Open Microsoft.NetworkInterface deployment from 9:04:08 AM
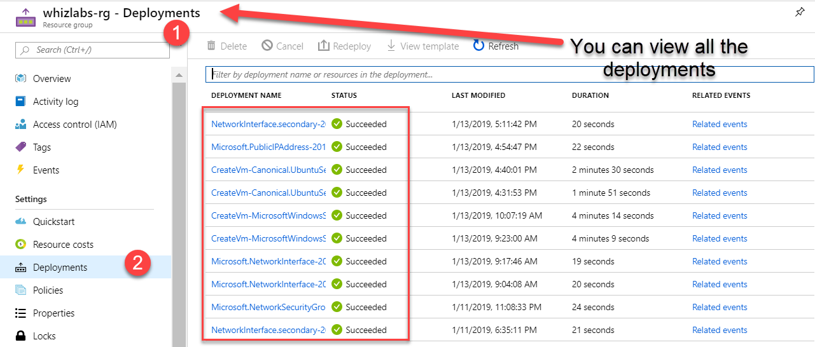This screenshot has width=815, height=347. point(268,284)
